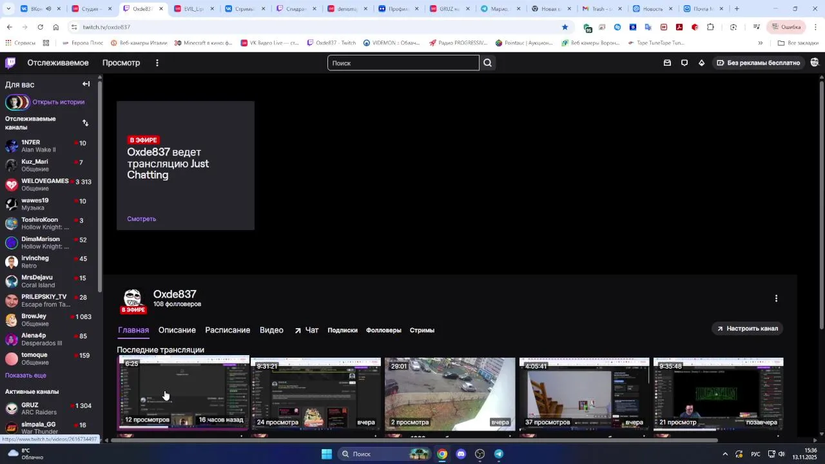Bookmark page with the star icon

[x=565, y=27]
